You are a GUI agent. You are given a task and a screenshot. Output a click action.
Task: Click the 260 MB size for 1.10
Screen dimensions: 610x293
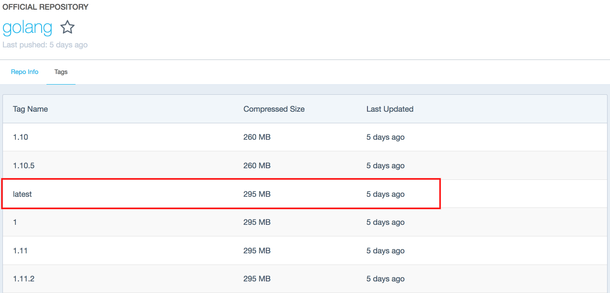coord(257,137)
